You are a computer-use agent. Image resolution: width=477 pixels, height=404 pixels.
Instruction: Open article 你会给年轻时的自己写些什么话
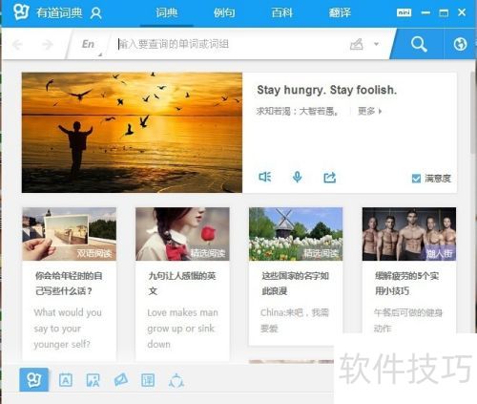(69, 284)
